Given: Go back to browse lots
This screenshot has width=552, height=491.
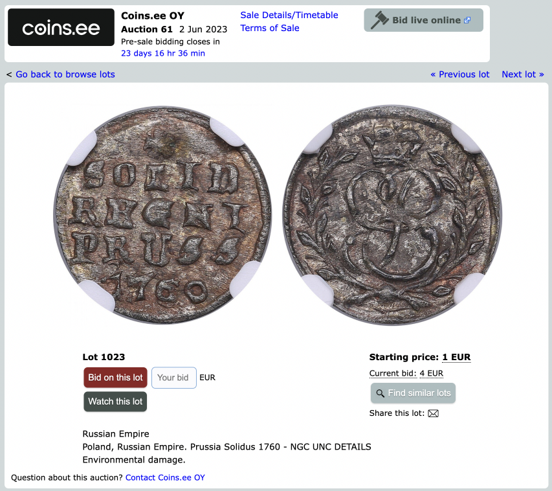Looking at the screenshot, I should pyautogui.click(x=65, y=74).
